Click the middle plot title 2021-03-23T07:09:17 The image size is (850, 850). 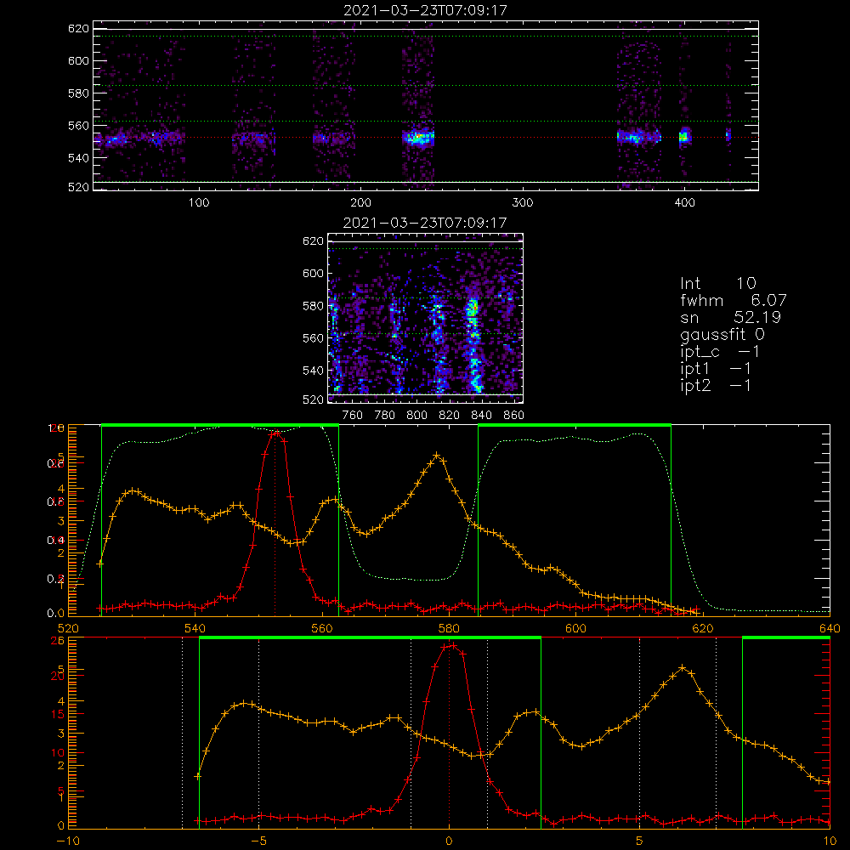point(425,223)
